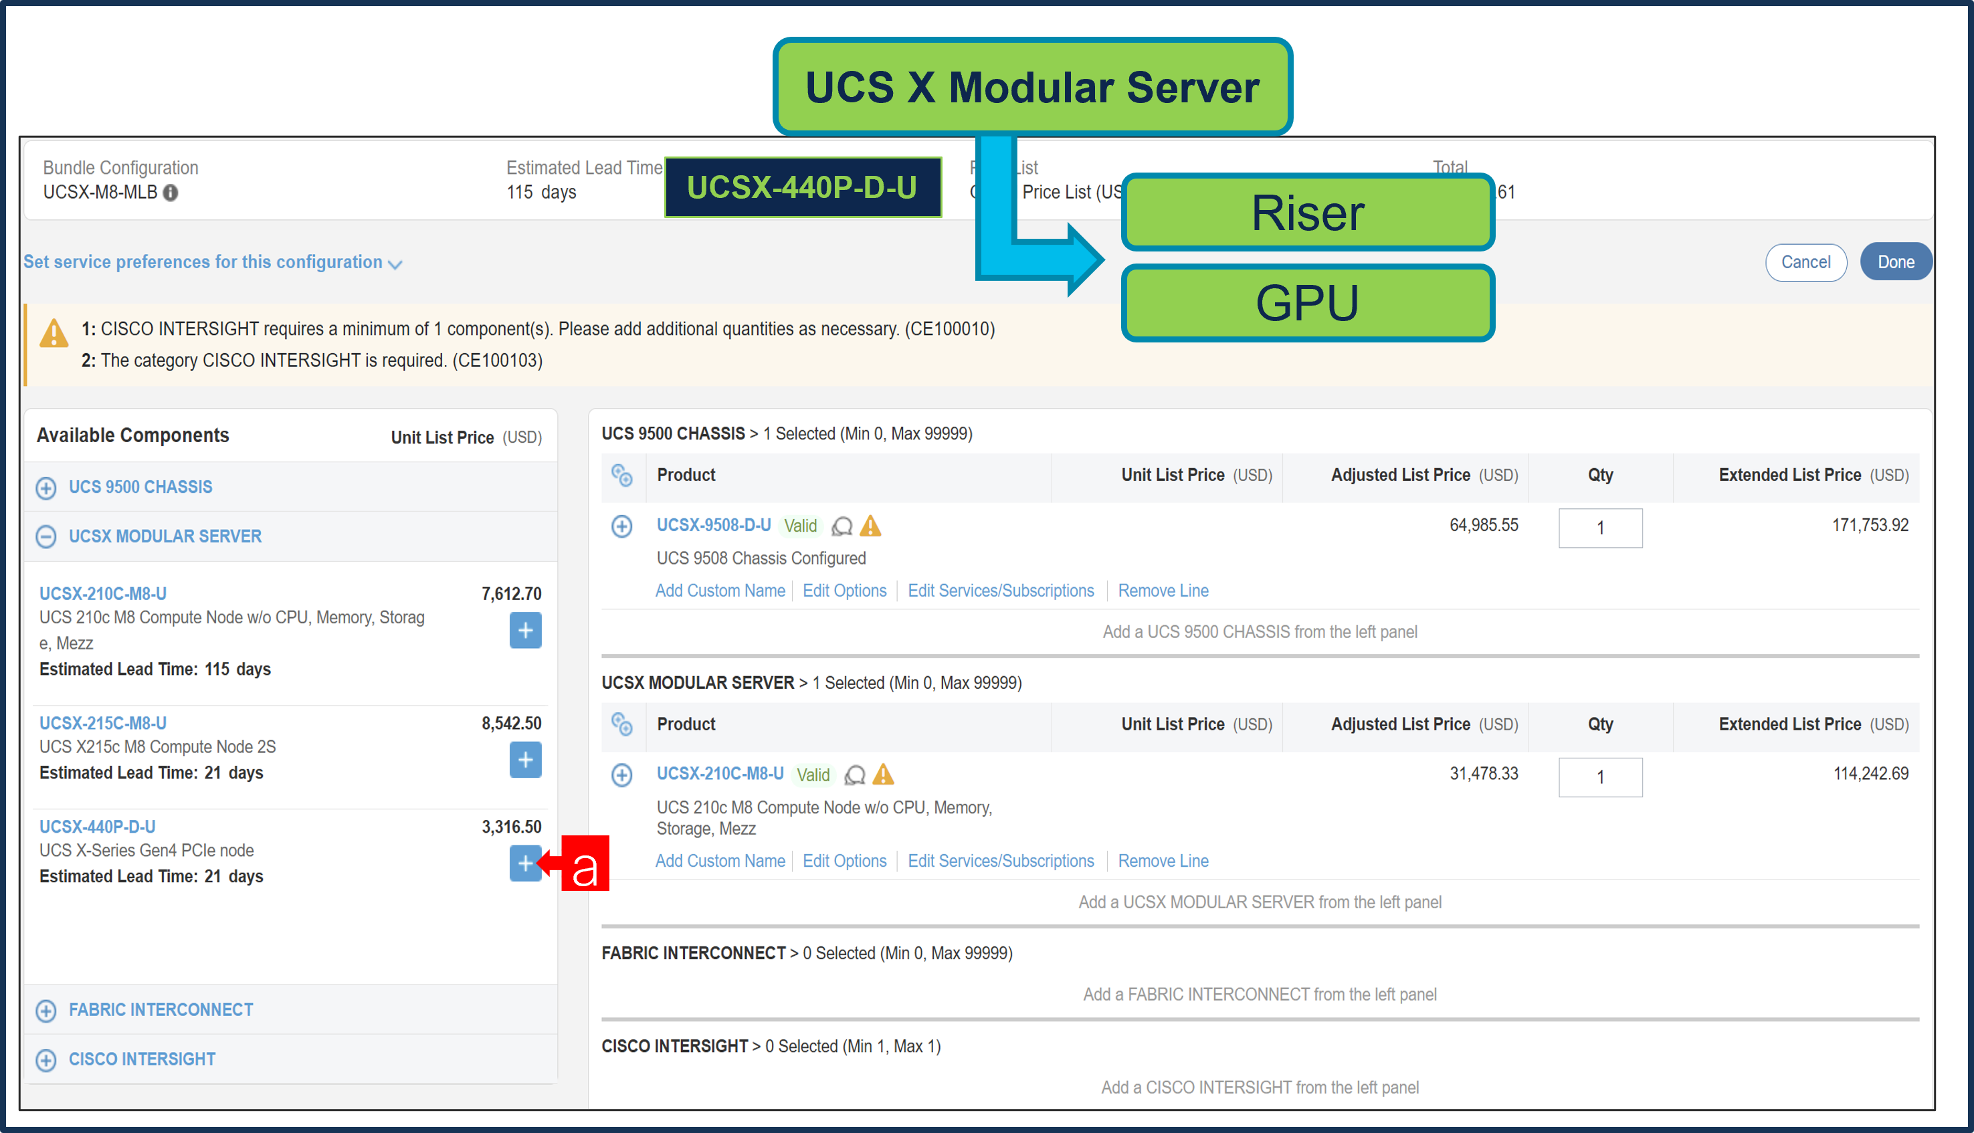Click Qty field for UCSX-9508-D-U

[x=1601, y=528]
